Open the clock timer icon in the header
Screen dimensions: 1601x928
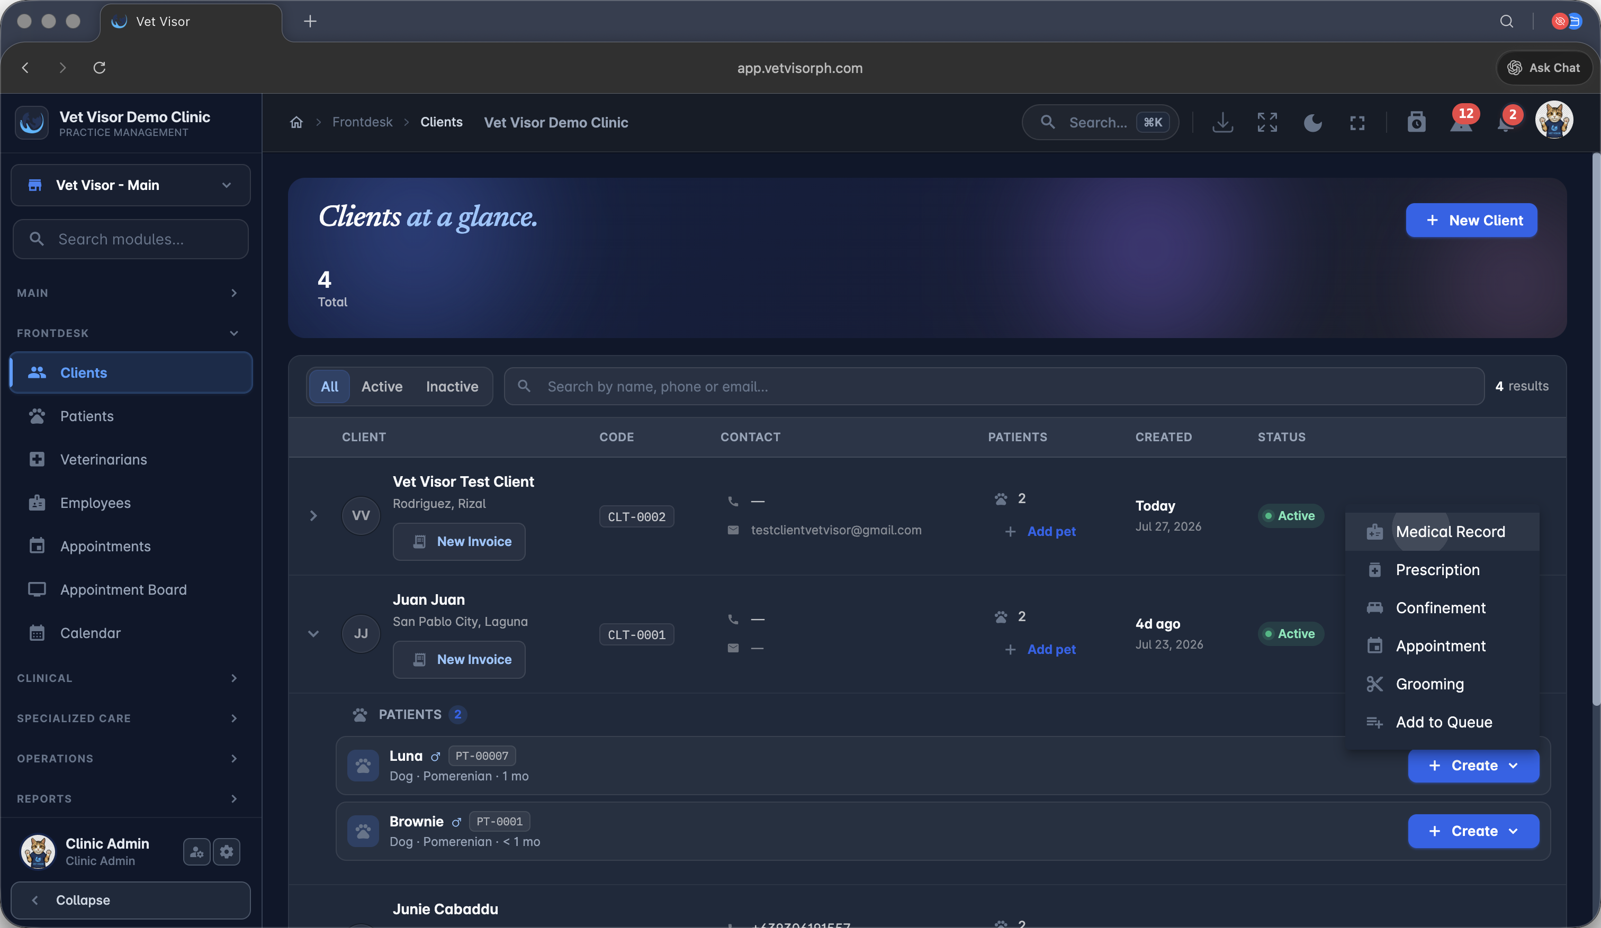tap(1416, 122)
